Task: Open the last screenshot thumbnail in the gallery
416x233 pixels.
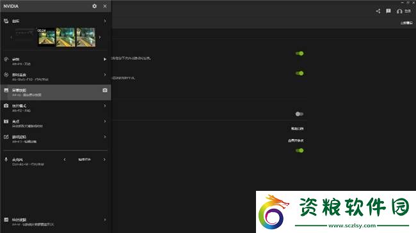Action: click(86, 37)
